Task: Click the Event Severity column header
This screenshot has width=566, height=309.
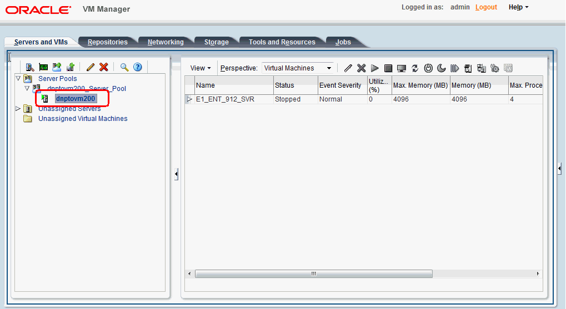Action: click(343, 85)
